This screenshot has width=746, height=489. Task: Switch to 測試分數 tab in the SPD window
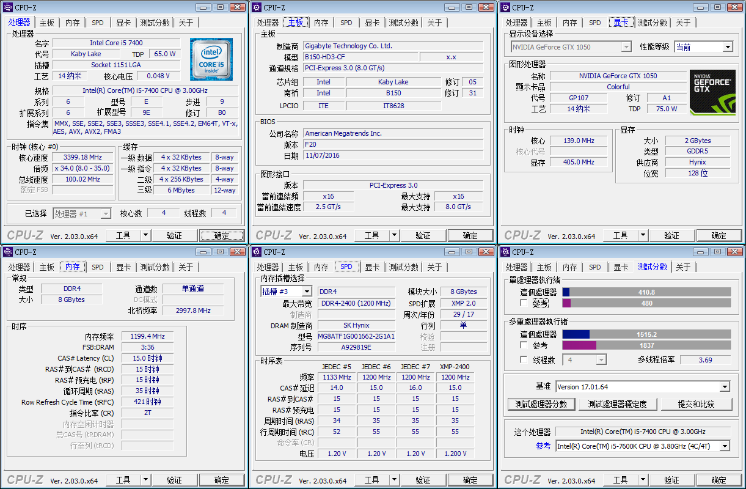[x=403, y=267]
